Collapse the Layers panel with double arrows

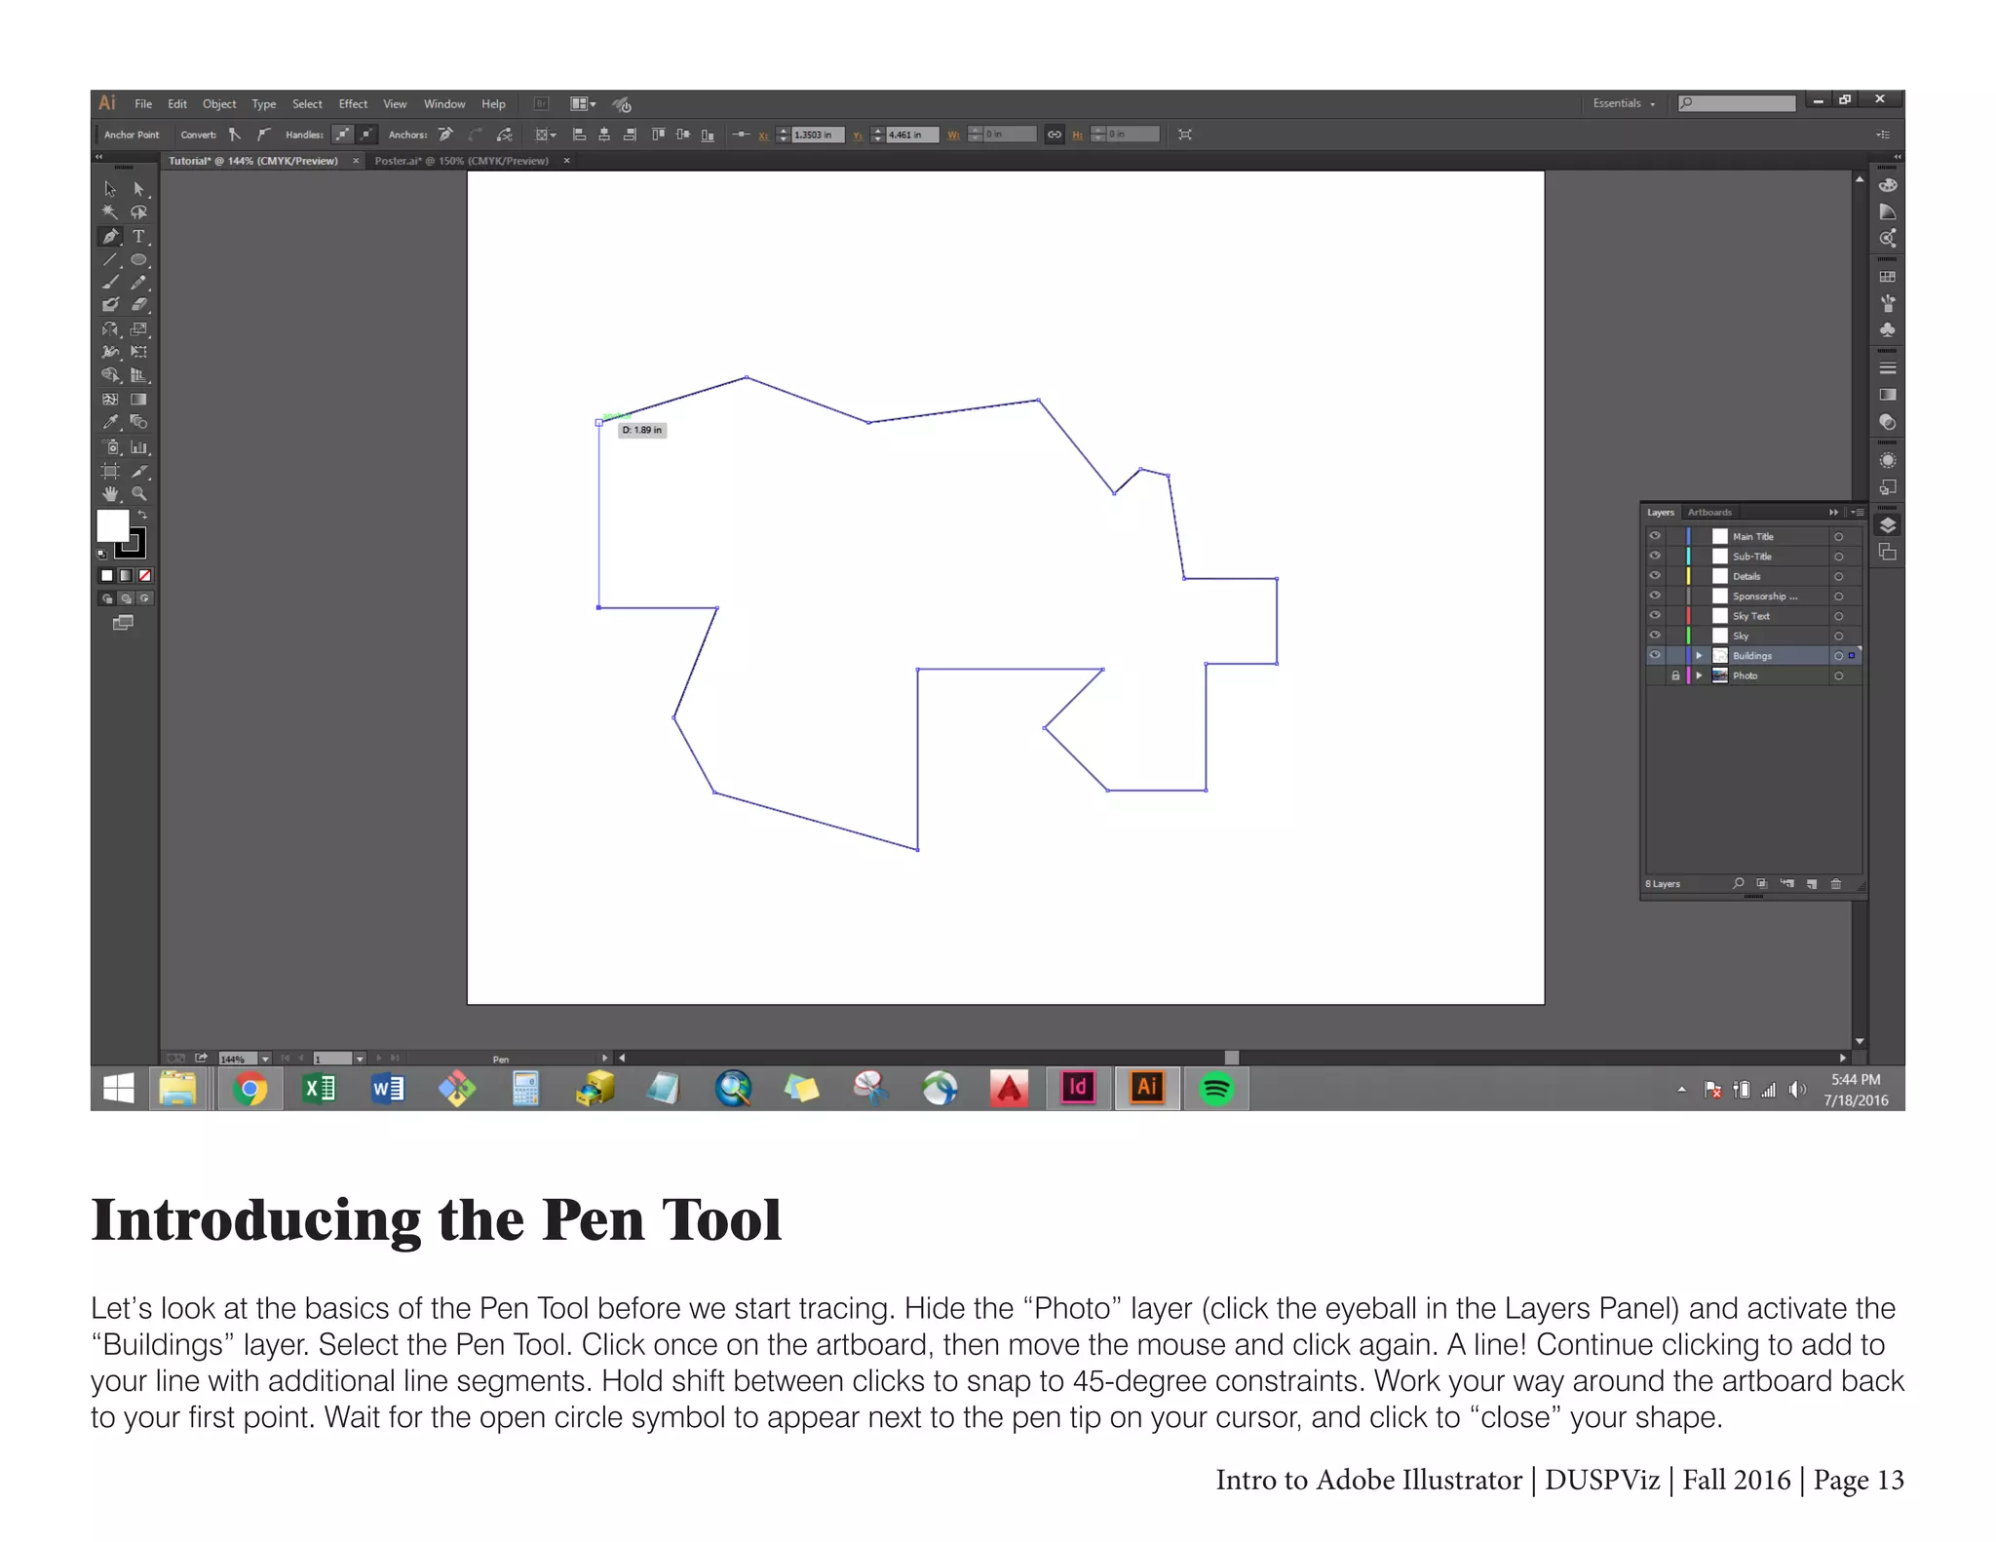tap(1833, 512)
